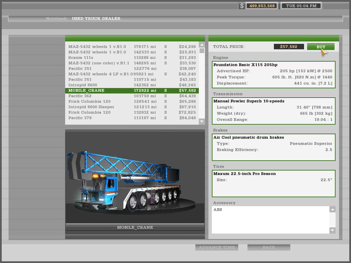Select the highlighted MOBILE_CRANE entry
The height and width of the screenshot is (263, 351).
(x=132, y=90)
